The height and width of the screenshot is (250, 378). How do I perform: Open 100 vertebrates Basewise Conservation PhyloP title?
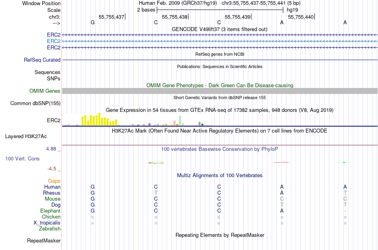(x=220, y=149)
